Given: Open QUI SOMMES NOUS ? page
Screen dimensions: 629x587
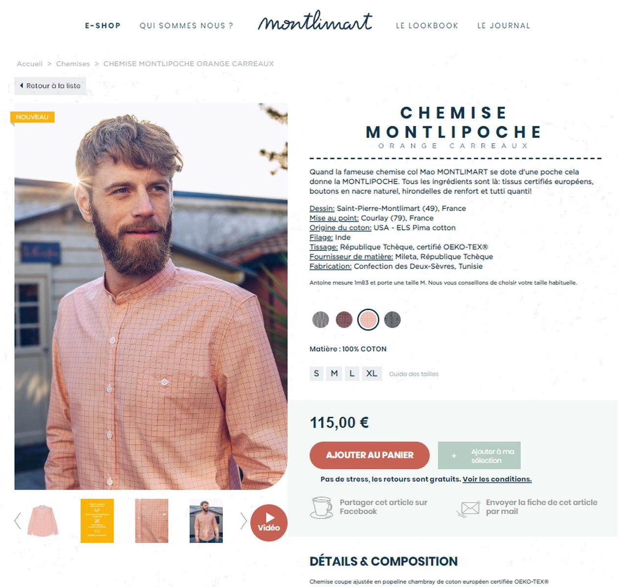Looking at the screenshot, I should click(x=186, y=26).
